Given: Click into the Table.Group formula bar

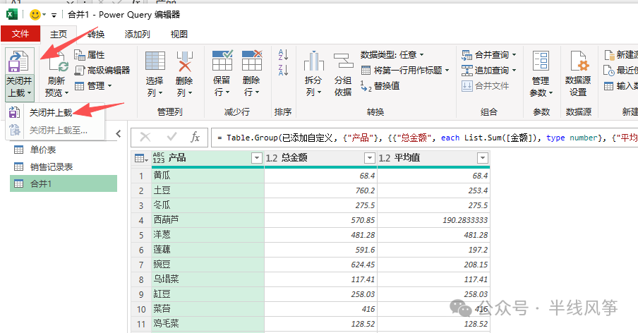Looking at the screenshot, I should (x=424, y=138).
